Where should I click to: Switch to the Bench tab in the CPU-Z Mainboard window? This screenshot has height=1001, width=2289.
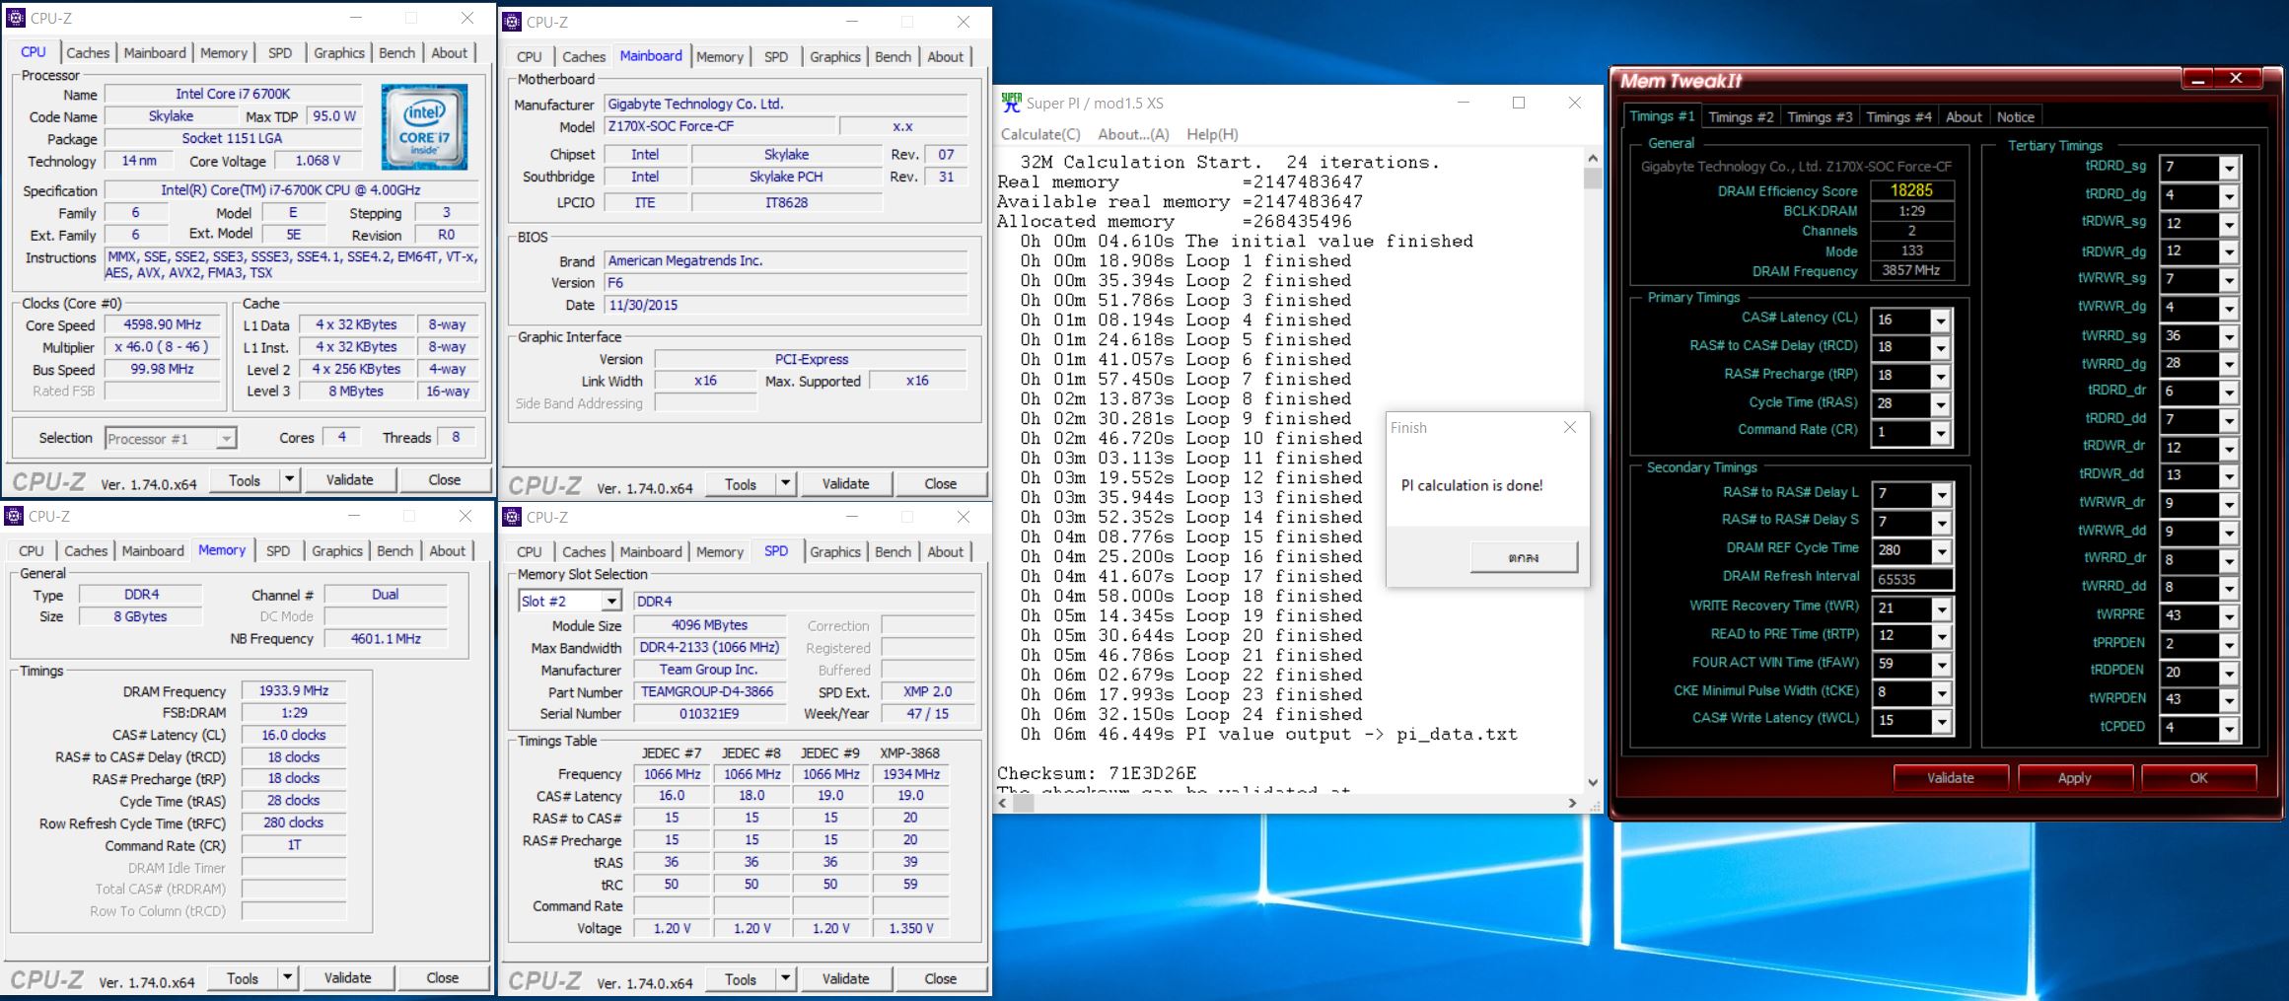pyautogui.click(x=893, y=57)
